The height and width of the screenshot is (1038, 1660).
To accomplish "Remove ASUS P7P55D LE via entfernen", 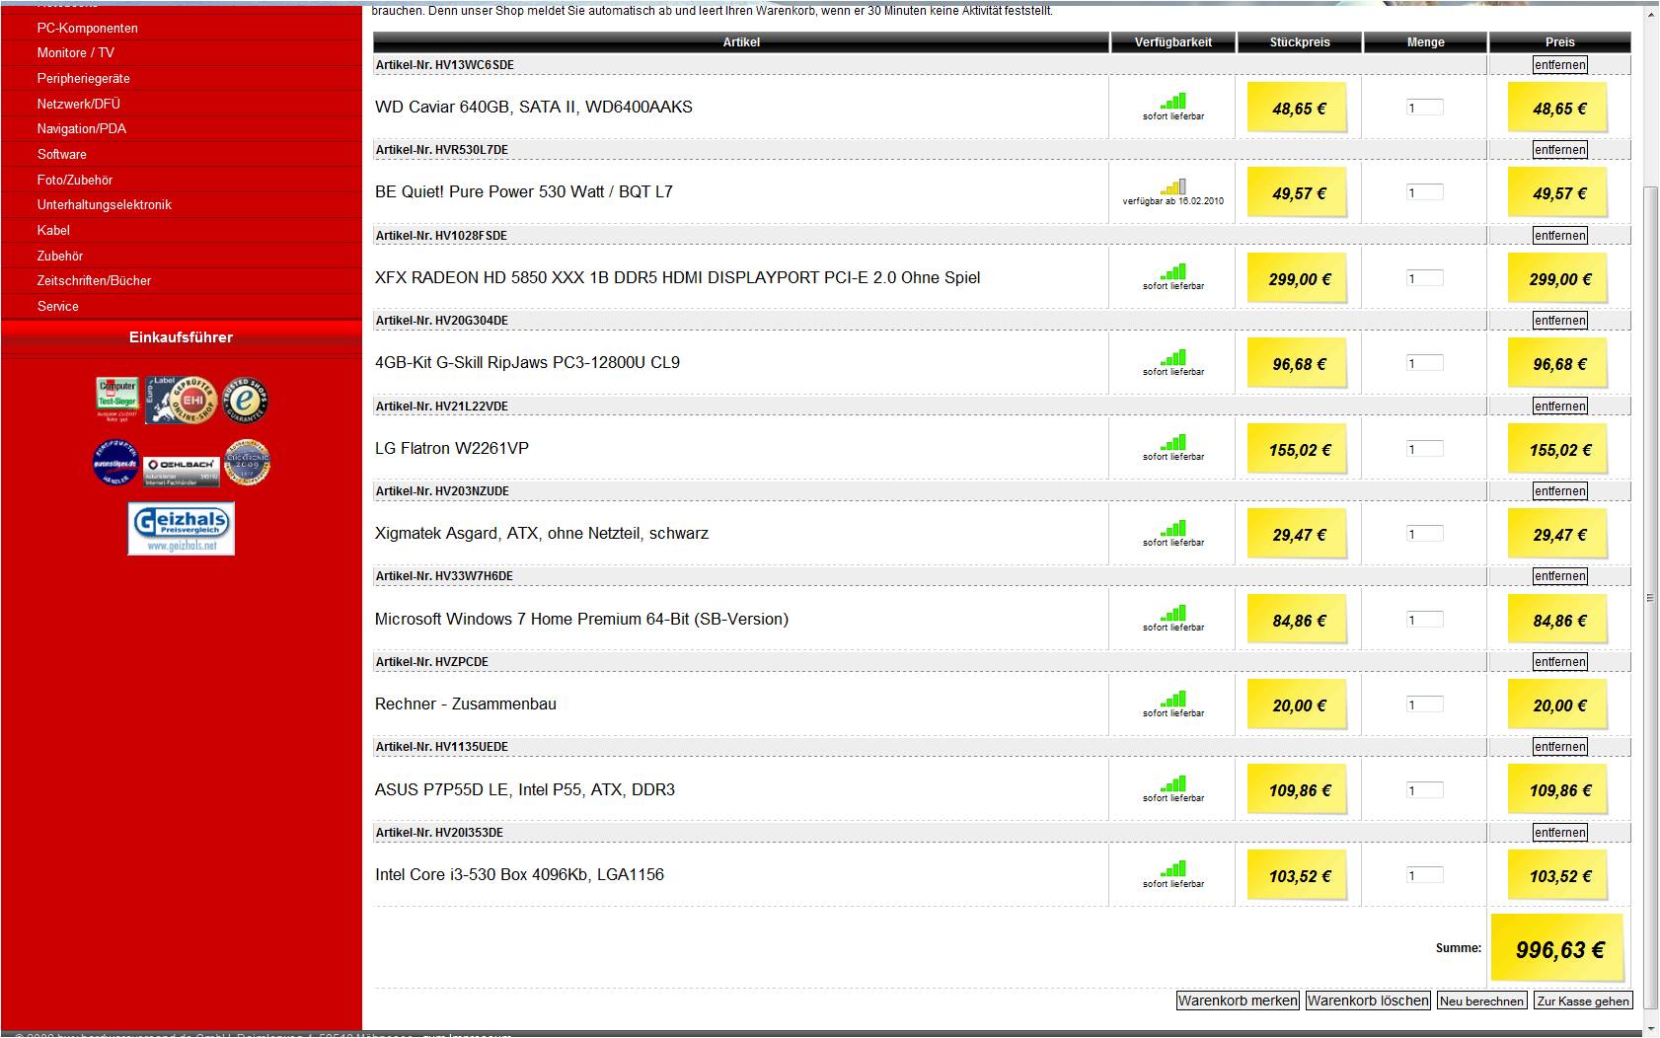I will click(x=1559, y=747).
